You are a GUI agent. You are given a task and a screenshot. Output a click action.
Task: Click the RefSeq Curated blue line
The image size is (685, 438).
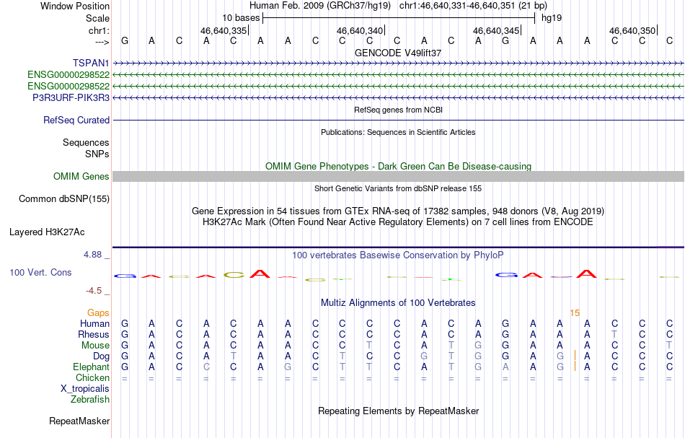pos(399,121)
